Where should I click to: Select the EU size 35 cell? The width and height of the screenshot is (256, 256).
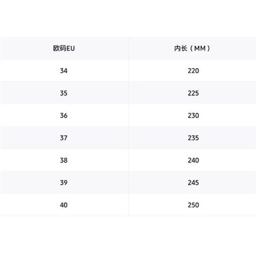(63, 93)
